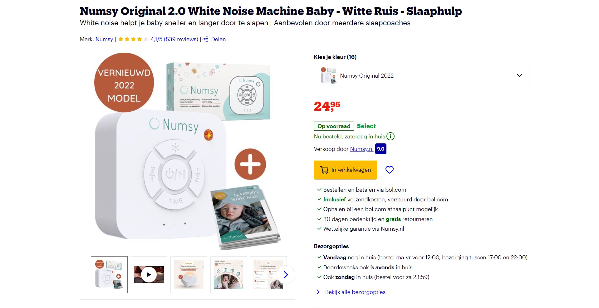
Task: Add product to wishlist with heart icon
Action: (x=389, y=170)
